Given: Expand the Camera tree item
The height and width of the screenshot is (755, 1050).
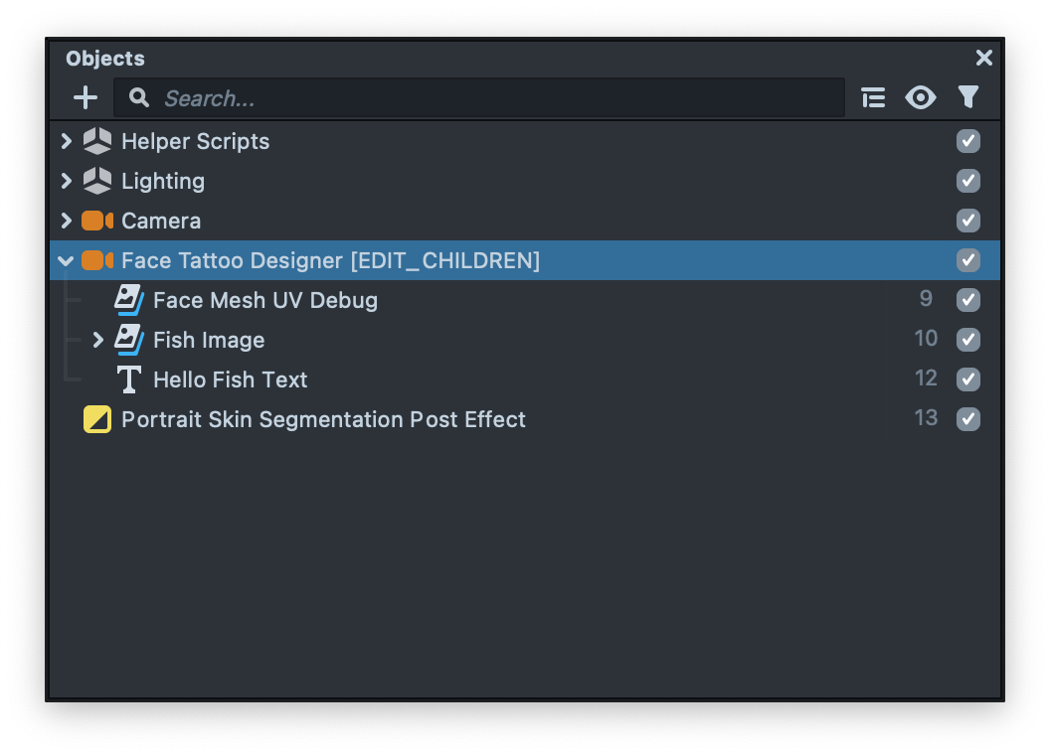Looking at the screenshot, I should point(67,221).
